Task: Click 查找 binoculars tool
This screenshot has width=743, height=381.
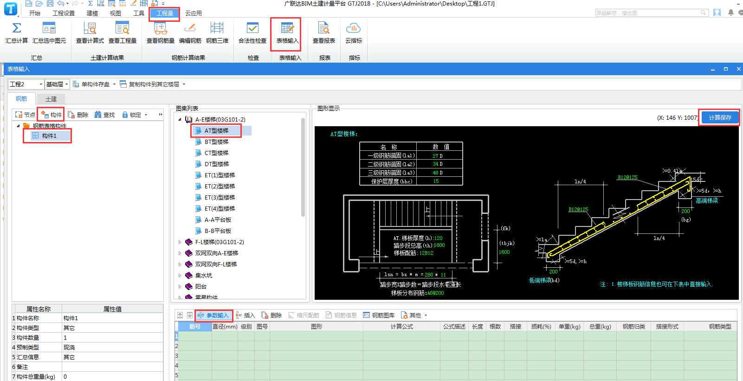Action: click(x=104, y=115)
